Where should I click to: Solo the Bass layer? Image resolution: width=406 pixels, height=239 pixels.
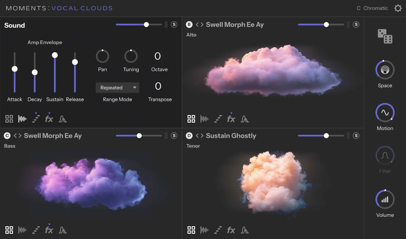(x=174, y=135)
